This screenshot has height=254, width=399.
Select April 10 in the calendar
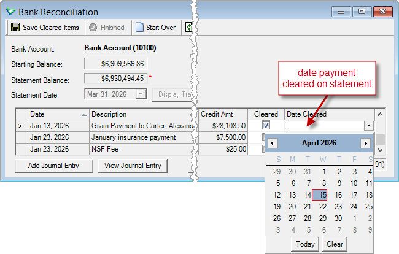[354, 183]
